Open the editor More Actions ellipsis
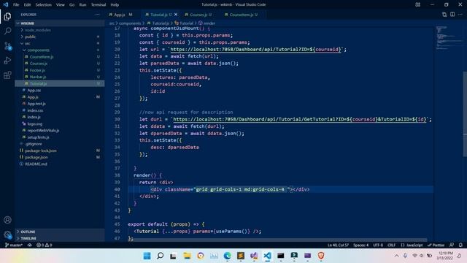 click(x=460, y=15)
